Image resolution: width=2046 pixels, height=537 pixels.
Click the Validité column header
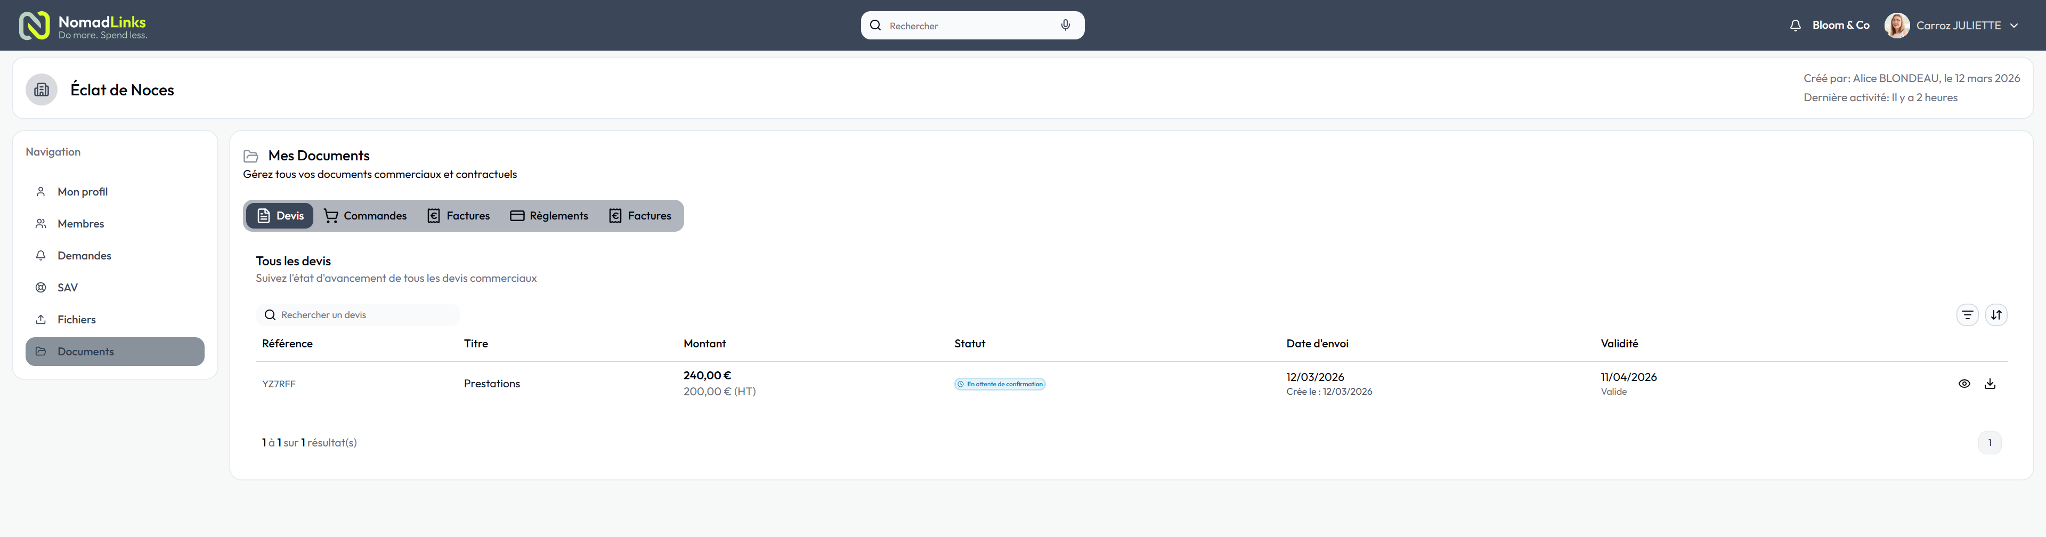(x=1619, y=344)
